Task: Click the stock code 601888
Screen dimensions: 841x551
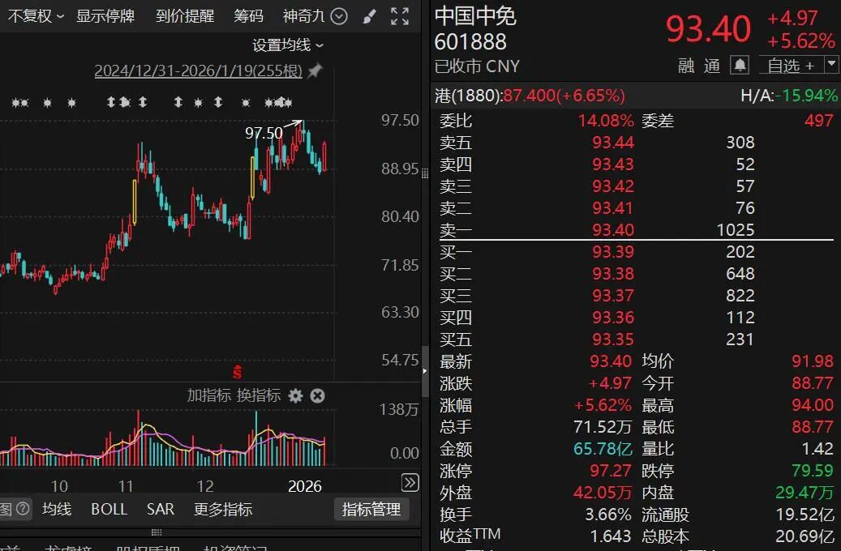Action: pos(470,42)
